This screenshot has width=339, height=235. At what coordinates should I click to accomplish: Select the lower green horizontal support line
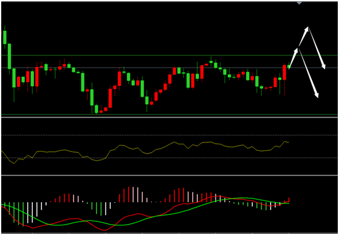coord(169,114)
